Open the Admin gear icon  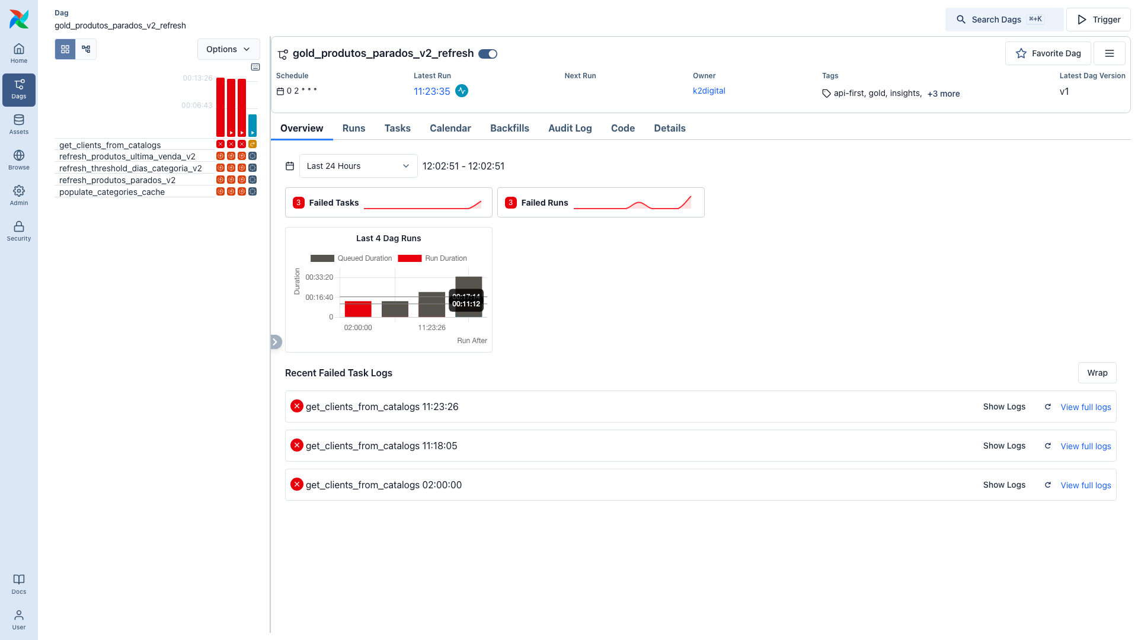pos(19,196)
